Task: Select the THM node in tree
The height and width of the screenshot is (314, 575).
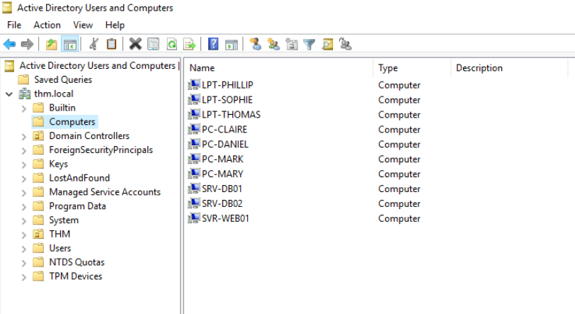Action: [x=59, y=234]
